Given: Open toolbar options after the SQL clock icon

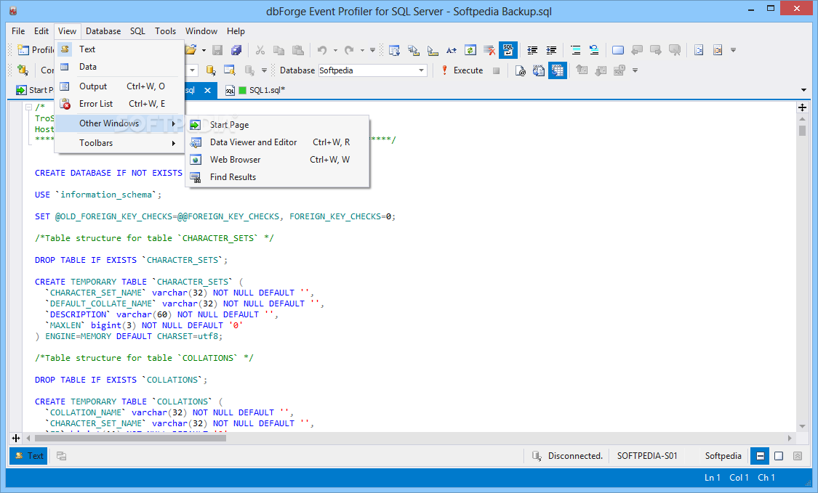Looking at the screenshot, I should 635,70.
